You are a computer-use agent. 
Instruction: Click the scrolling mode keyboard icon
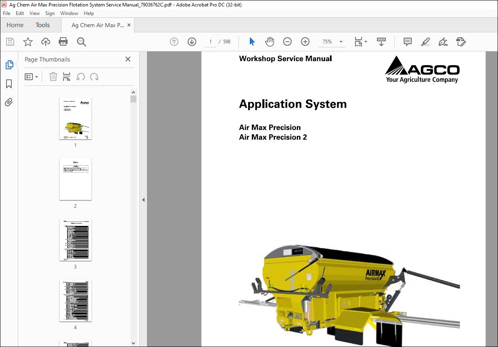[381, 42]
